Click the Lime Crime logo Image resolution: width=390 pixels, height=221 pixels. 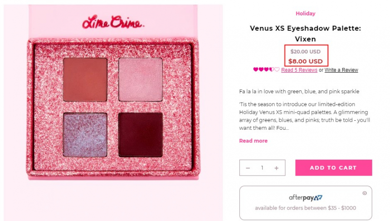coord(113,22)
